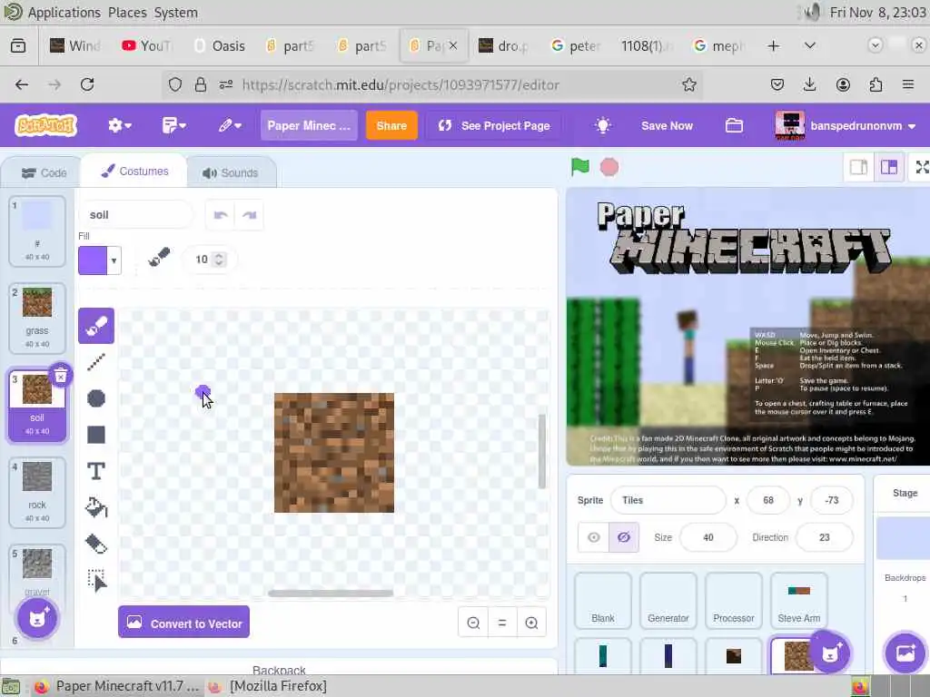
Task: Edit the sprite name field Tiles
Action: [x=668, y=500]
